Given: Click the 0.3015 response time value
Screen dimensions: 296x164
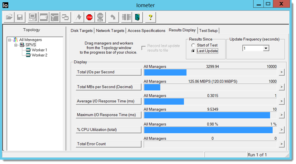Looking at the screenshot, I should (x=213, y=96).
